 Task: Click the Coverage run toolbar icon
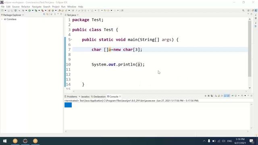(x=36, y=10)
